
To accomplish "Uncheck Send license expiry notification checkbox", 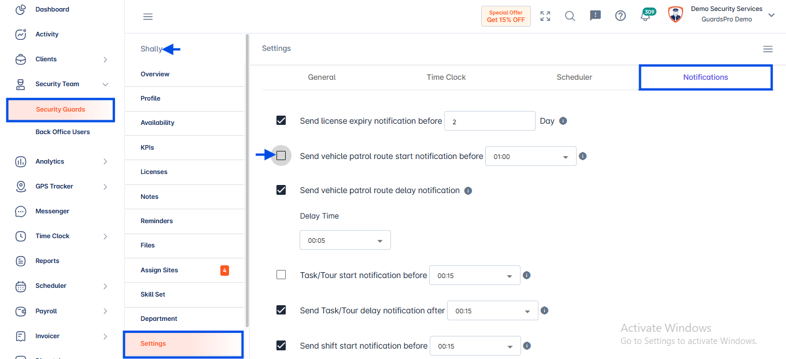I will coord(281,120).
